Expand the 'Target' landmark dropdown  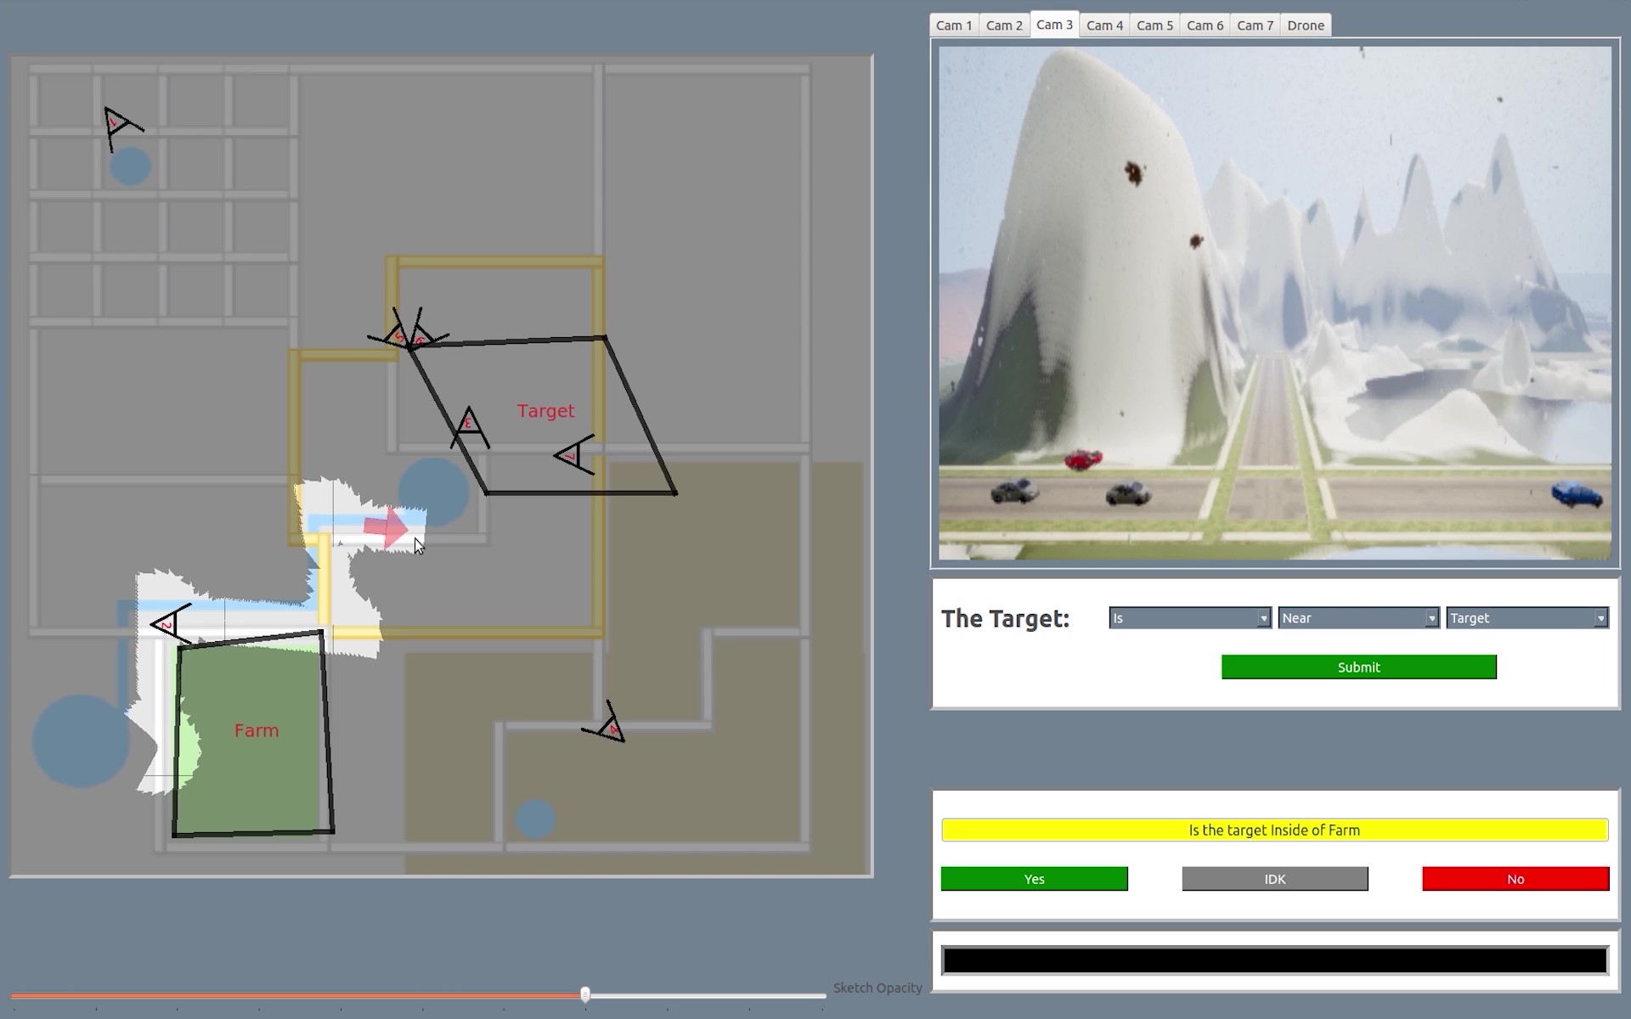tap(1527, 618)
